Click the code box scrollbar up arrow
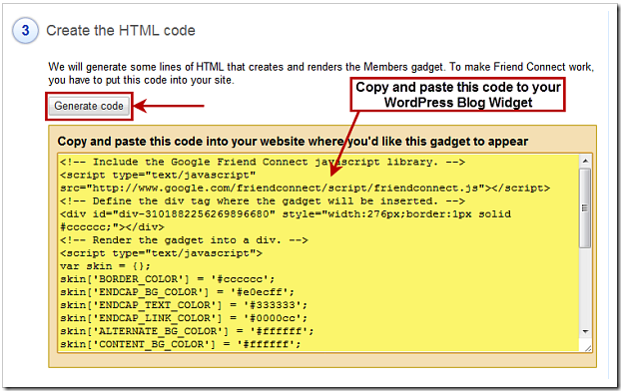This screenshot has width=623, height=392. 585,161
